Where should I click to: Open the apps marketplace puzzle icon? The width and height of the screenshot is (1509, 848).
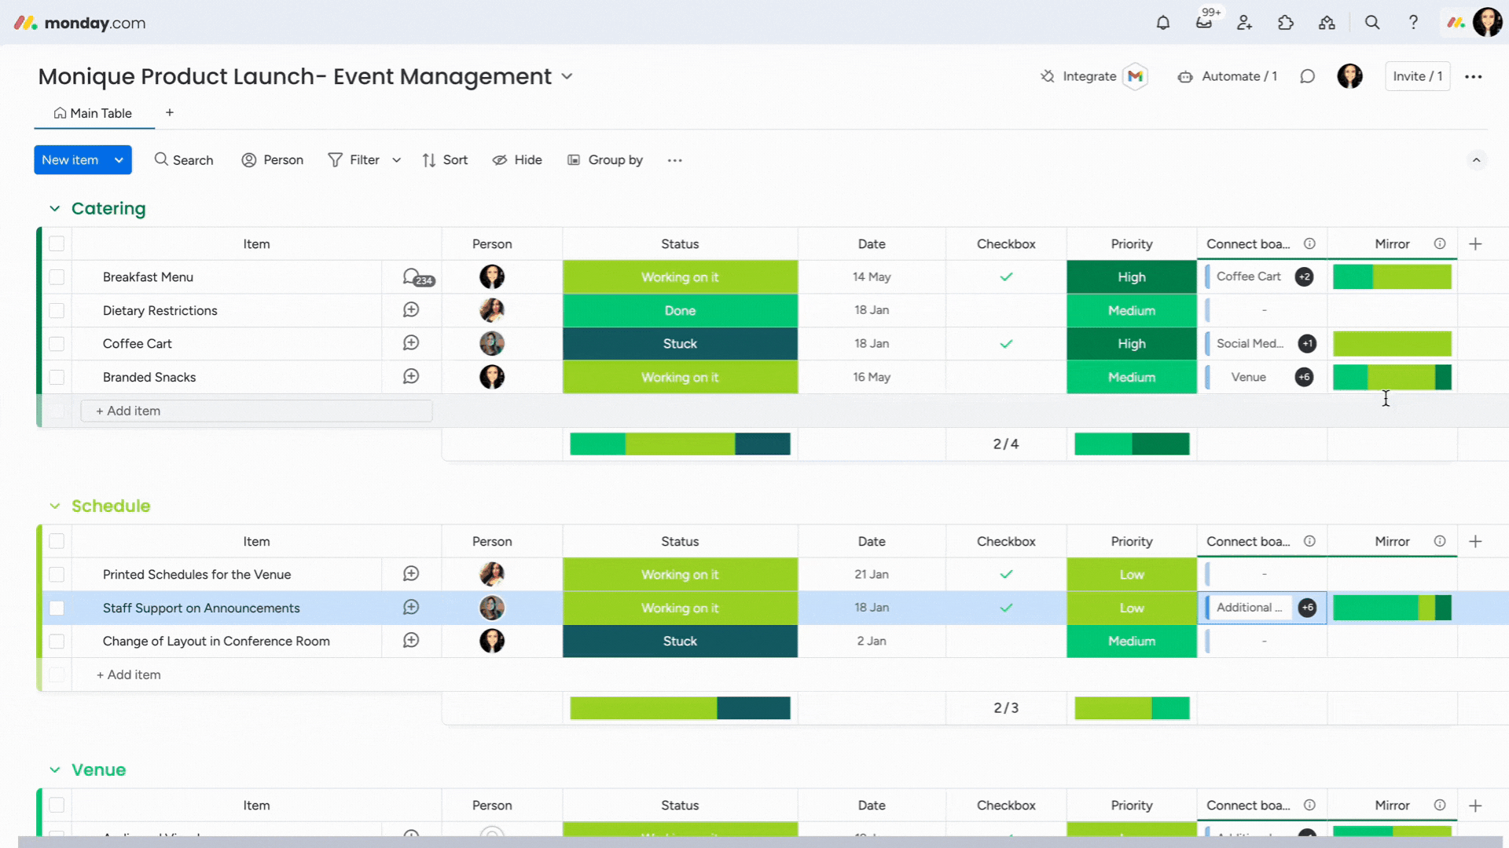pos(1286,23)
